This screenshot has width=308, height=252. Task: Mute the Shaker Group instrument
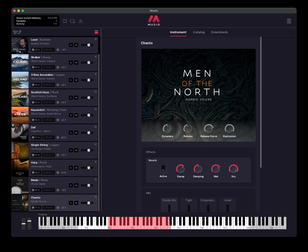click(76, 63)
